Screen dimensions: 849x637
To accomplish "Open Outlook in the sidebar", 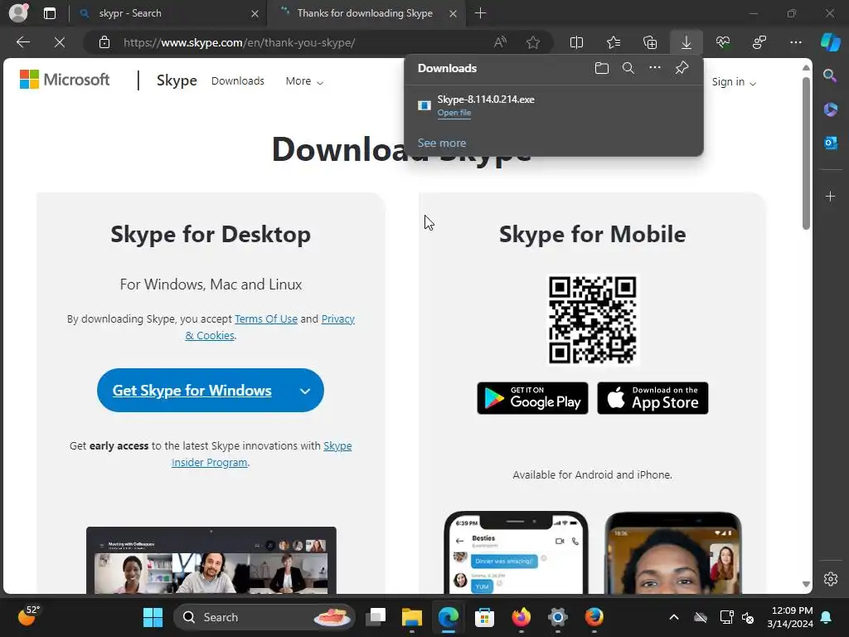I will 830,143.
